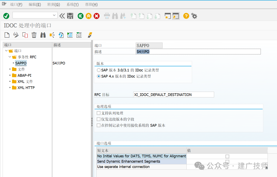
Task: Open the 端口(P) menu
Action: tap(16, 4)
